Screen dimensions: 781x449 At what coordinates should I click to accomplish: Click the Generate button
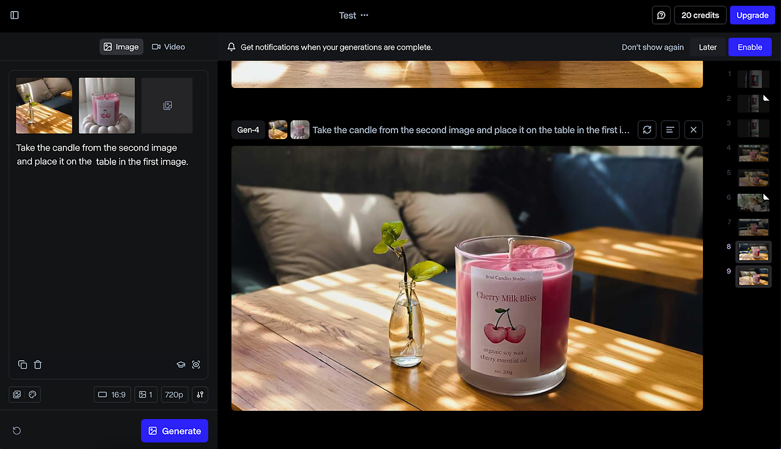point(174,431)
